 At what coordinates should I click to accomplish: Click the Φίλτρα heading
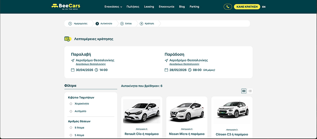click(71, 85)
